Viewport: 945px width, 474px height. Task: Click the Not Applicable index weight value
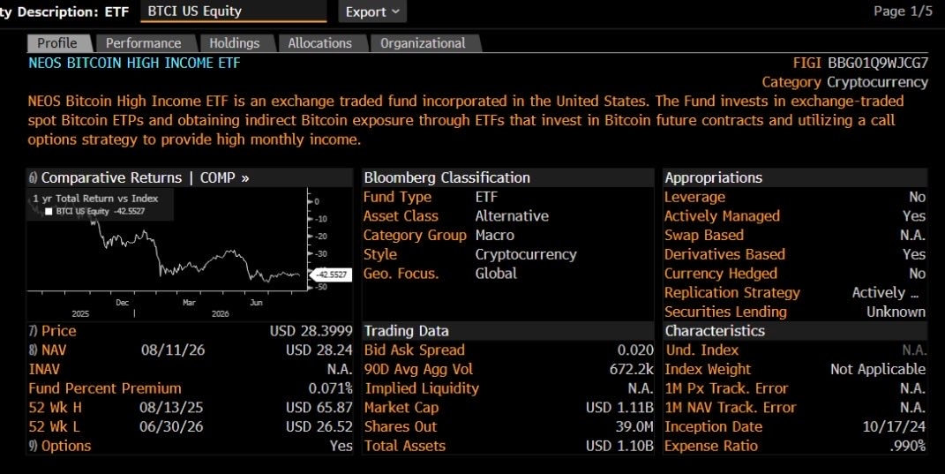[878, 370]
